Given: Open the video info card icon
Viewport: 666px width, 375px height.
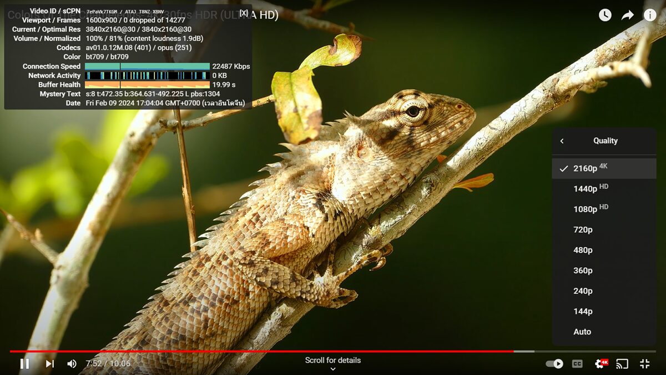Looking at the screenshot, I should point(650,15).
